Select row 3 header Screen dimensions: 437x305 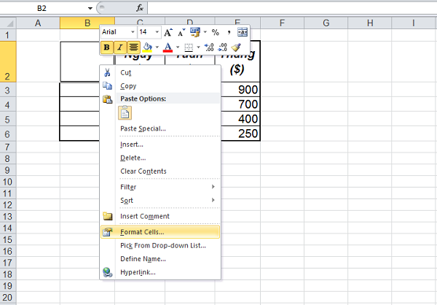pyautogui.click(x=8, y=90)
